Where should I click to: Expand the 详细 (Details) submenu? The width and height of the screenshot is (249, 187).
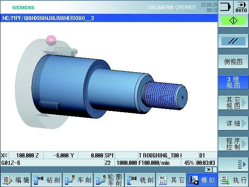click(233, 124)
